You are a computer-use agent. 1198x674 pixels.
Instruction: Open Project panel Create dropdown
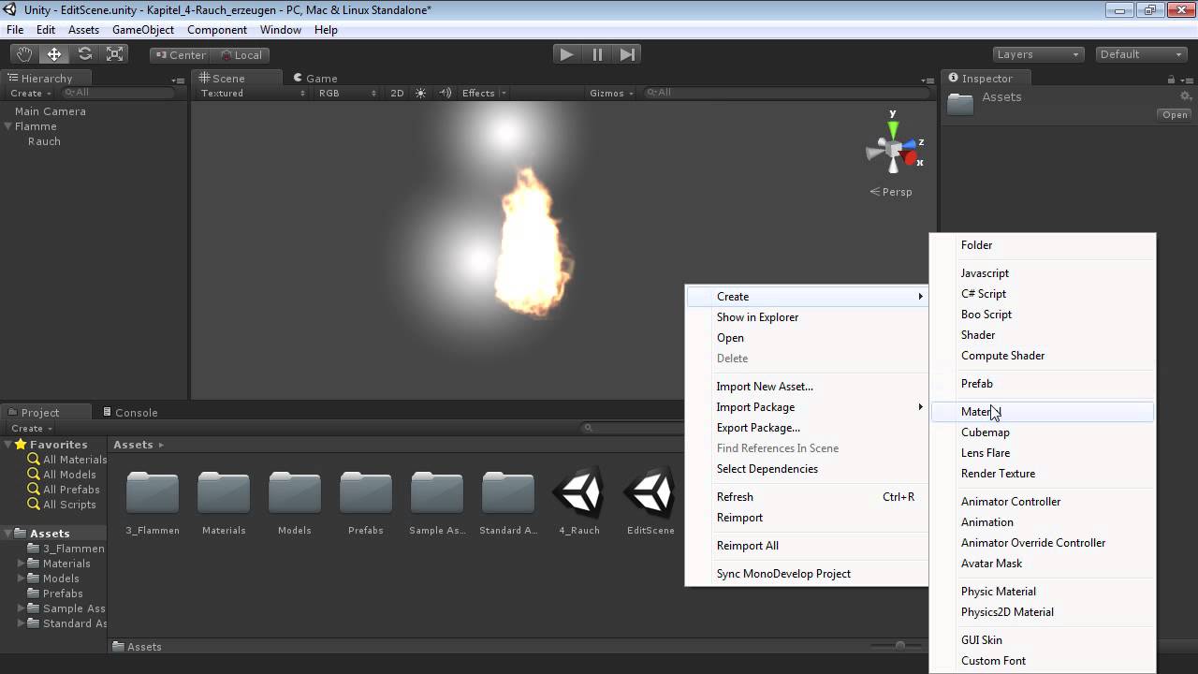(x=32, y=428)
